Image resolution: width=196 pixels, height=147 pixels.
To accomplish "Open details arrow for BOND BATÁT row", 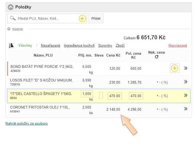I will click(x=186, y=68).
